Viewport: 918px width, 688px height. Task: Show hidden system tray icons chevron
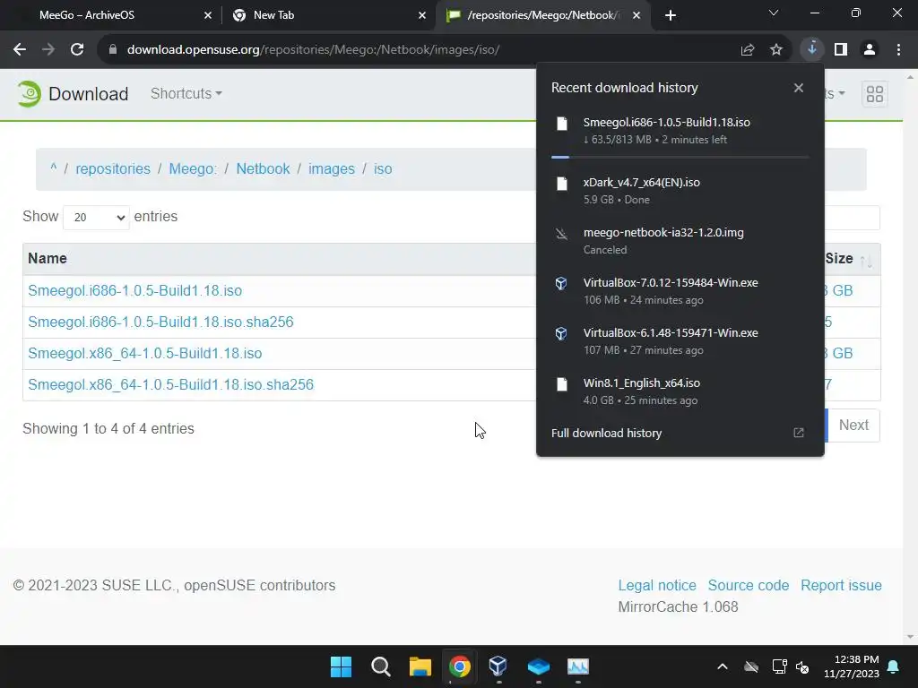tap(723, 666)
